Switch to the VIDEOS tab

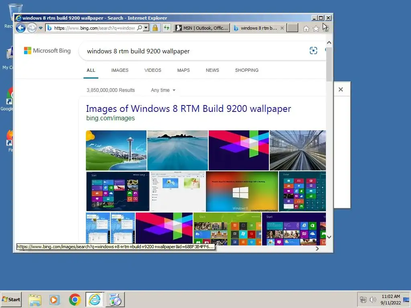pos(153,70)
